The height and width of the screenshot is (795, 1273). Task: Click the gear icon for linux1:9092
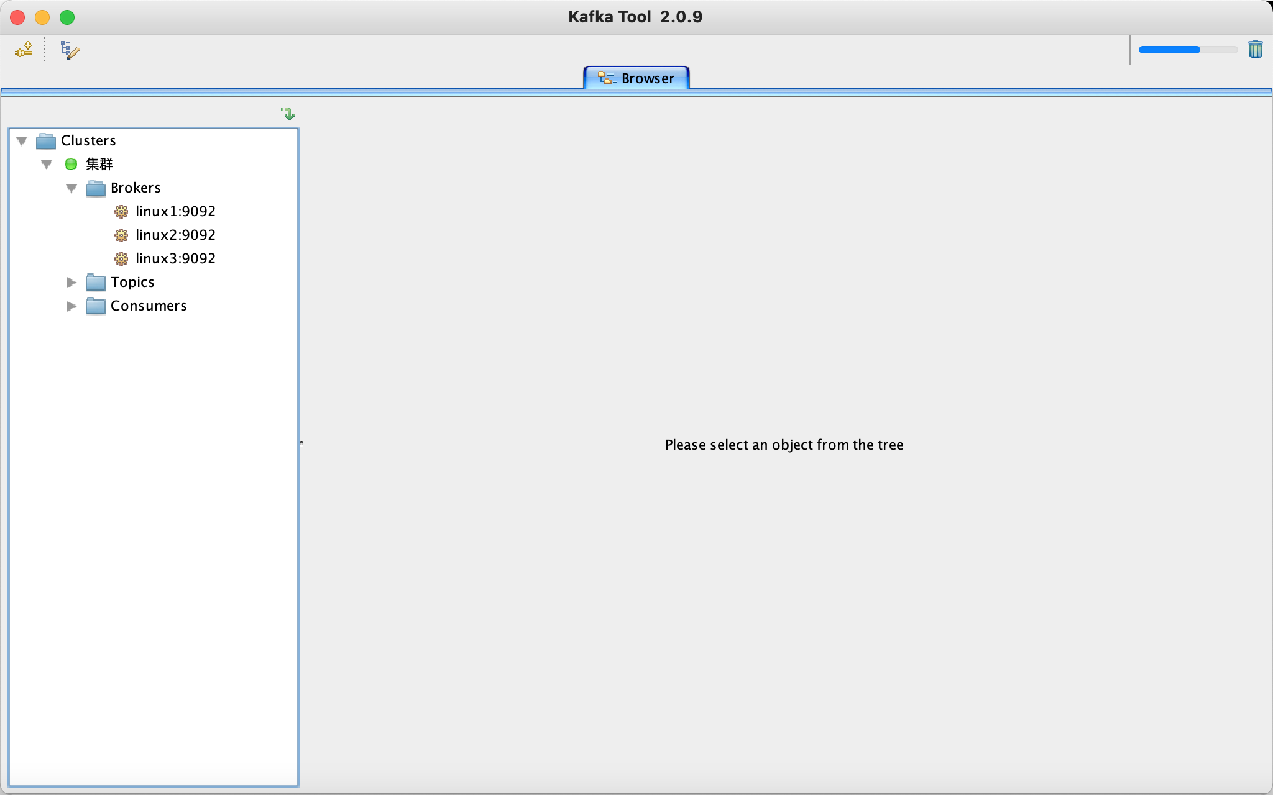point(121,212)
